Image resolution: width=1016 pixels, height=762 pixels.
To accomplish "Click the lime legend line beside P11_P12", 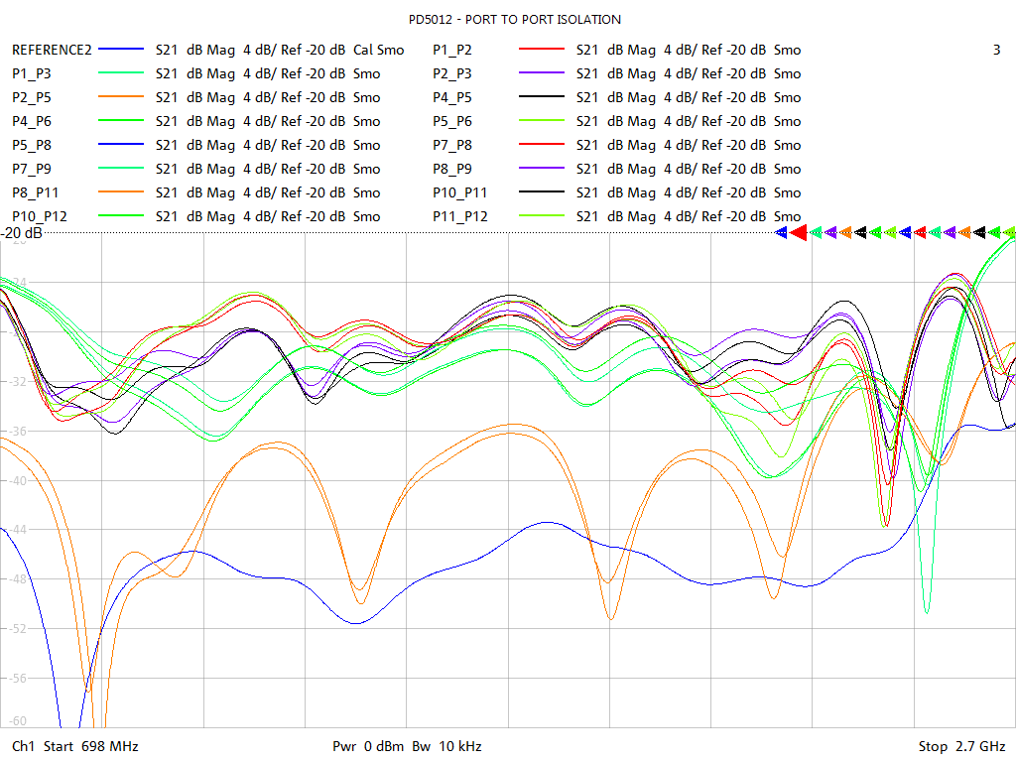I will (542, 215).
